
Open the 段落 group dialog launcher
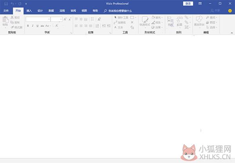(110, 33)
